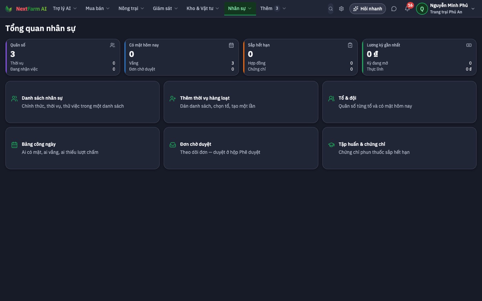
Task: Expand the Giám sát dropdown menu
Action: pos(165,9)
